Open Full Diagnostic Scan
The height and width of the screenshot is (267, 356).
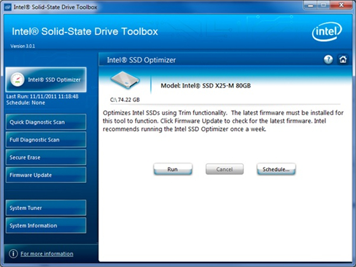[x=46, y=140]
